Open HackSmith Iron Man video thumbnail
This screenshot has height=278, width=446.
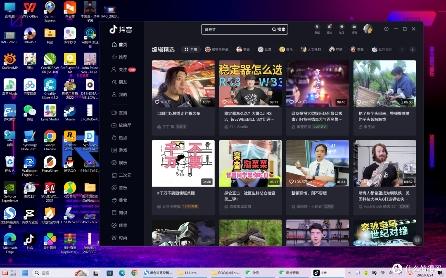[x=384, y=164]
